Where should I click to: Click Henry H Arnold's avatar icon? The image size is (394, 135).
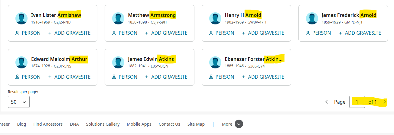point(215,18)
